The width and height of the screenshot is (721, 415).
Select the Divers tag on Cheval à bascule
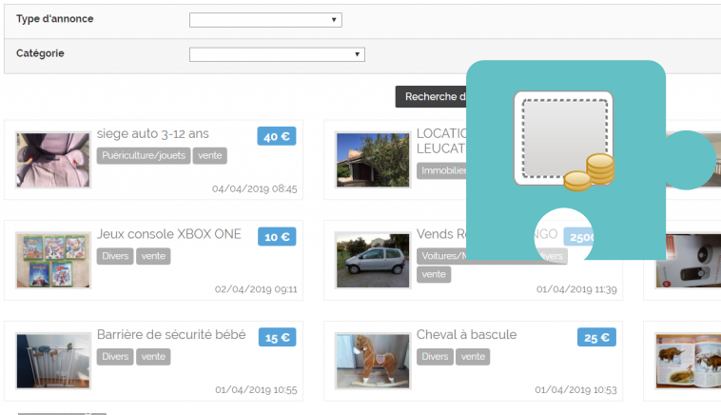pyautogui.click(x=435, y=357)
